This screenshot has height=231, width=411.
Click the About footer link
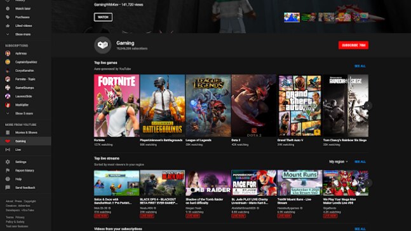[x=10, y=201]
